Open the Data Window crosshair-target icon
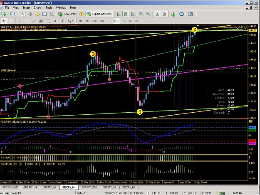This screenshot has width=260, height=195. click(x=30, y=14)
